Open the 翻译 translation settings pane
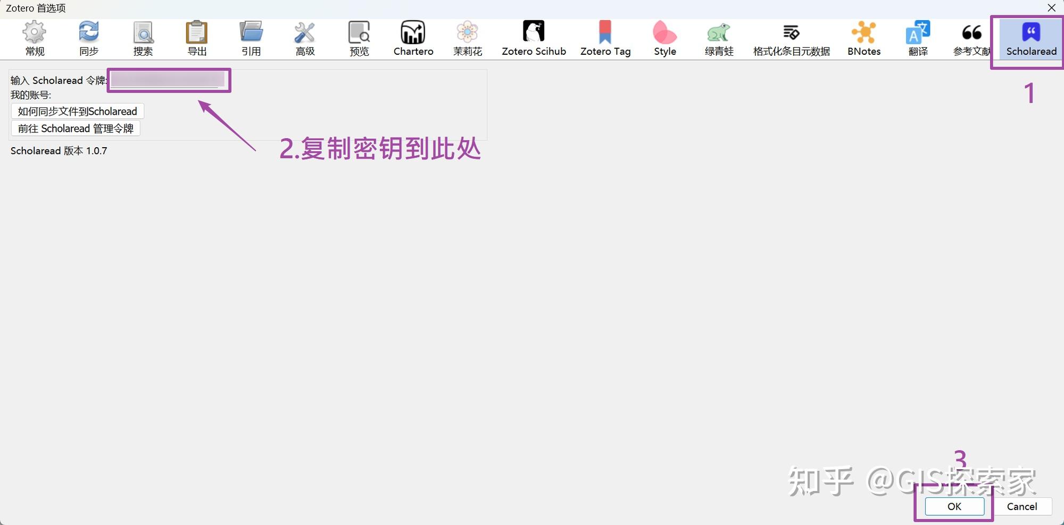The width and height of the screenshot is (1064, 525). pyautogui.click(x=917, y=37)
